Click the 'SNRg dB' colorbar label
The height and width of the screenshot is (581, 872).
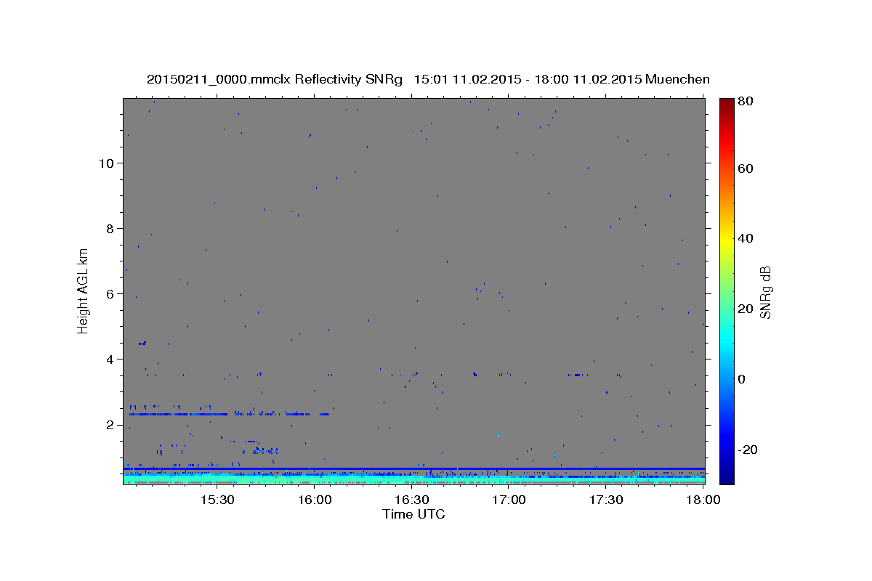765,292
